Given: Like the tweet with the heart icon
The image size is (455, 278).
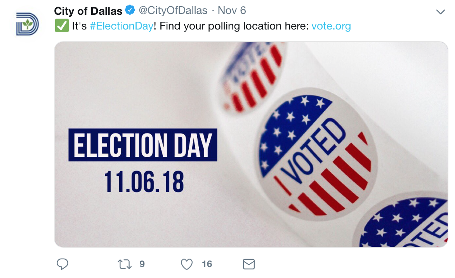Looking at the screenshot, I should click(x=187, y=264).
